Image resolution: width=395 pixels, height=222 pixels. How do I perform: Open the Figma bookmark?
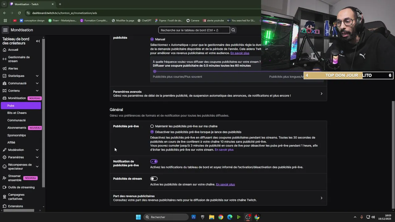coord(168,21)
